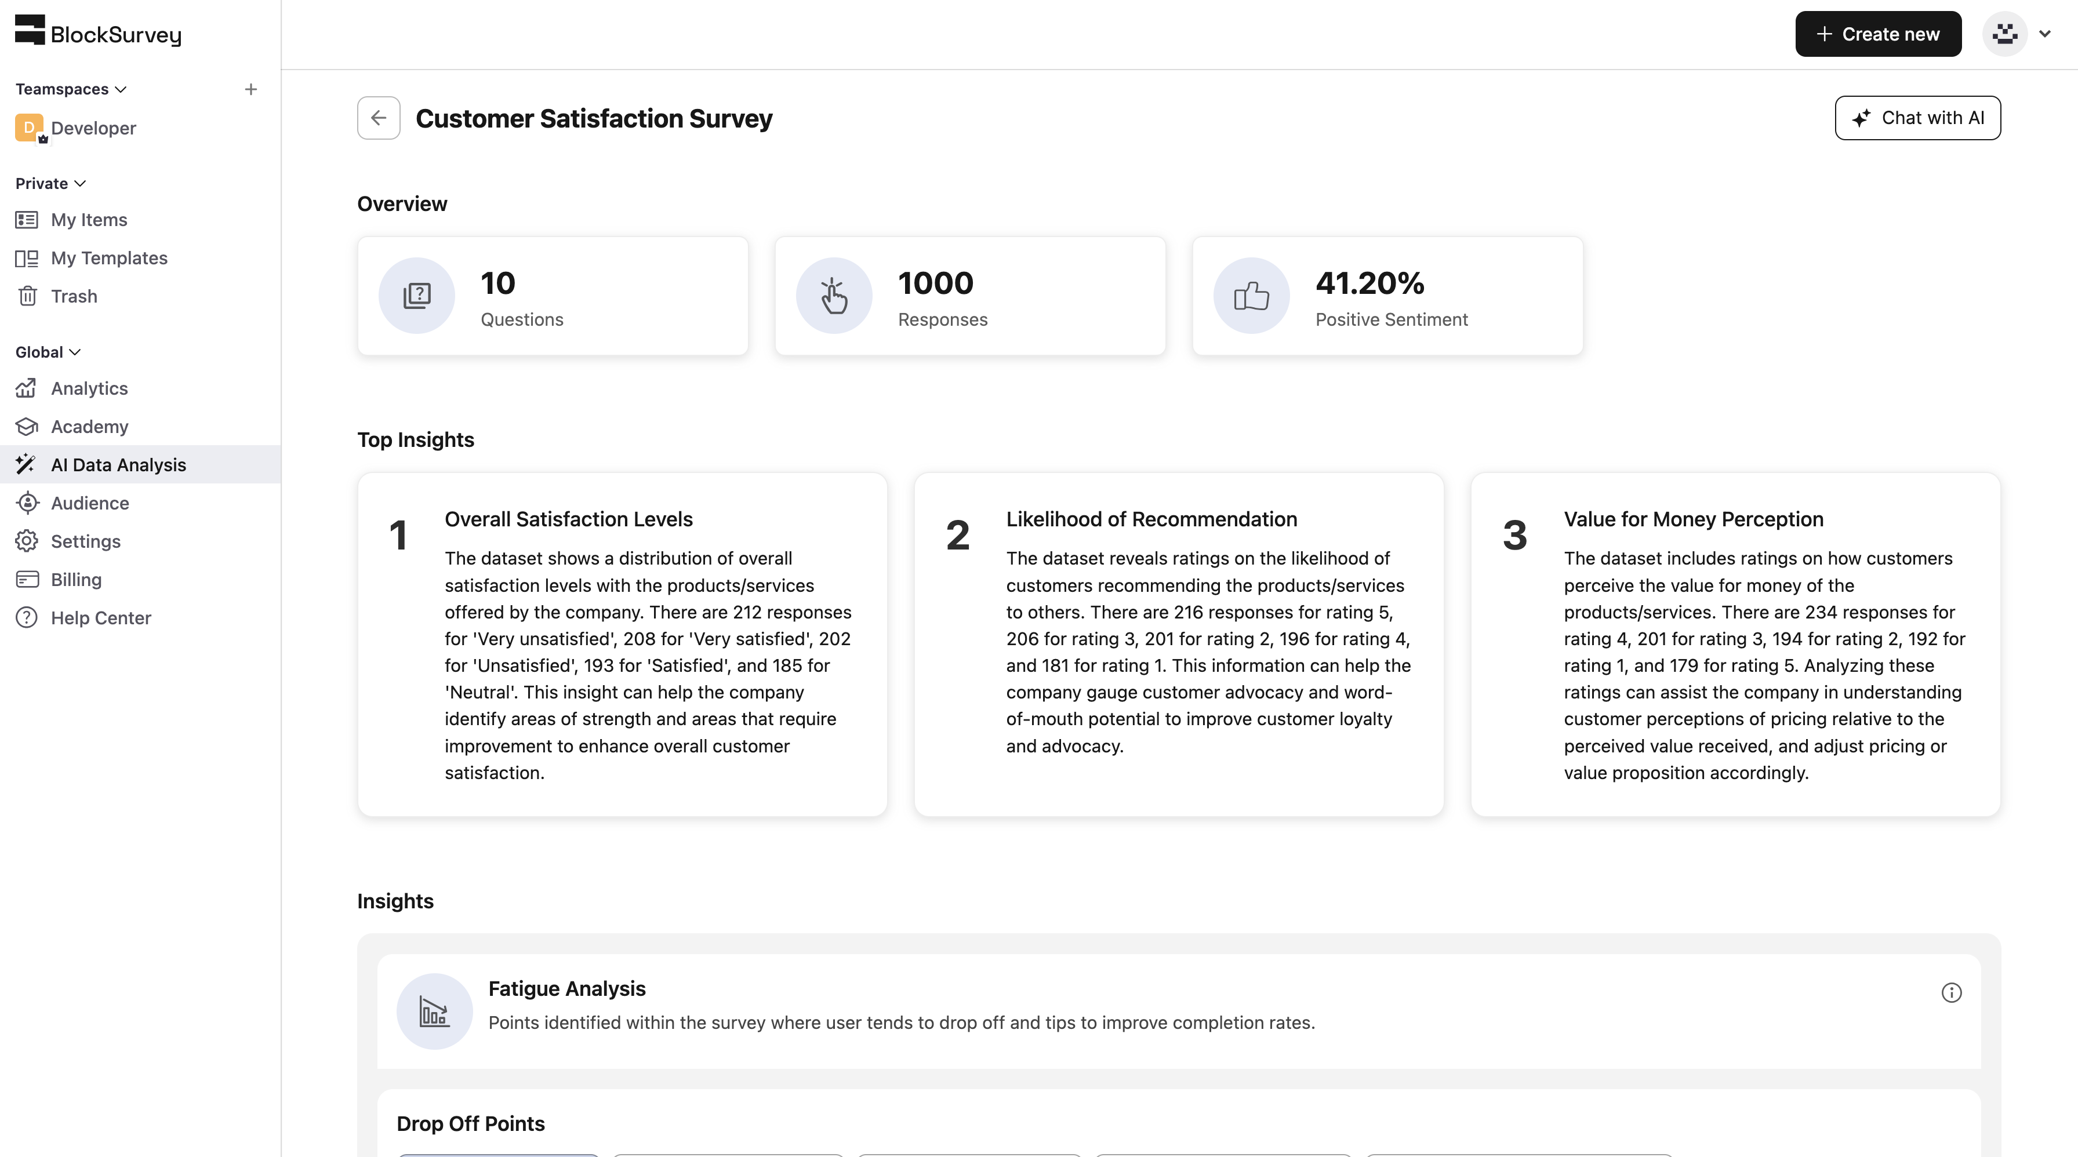2078x1157 pixels.
Task: Open Settings via the gear icon
Action: coord(27,541)
